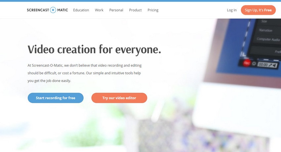
Task: Click the microphone icon in recorder timer
Action: (x=270, y=65)
